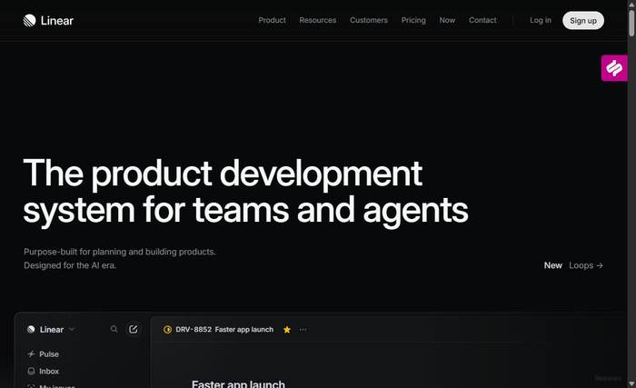Image resolution: width=636 pixels, height=388 pixels.
Task: Open the Pricing page
Action: (x=413, y=20)
